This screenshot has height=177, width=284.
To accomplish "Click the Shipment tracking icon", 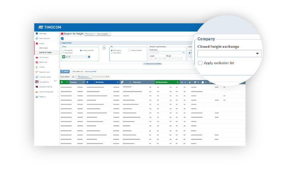I will 37,86.
